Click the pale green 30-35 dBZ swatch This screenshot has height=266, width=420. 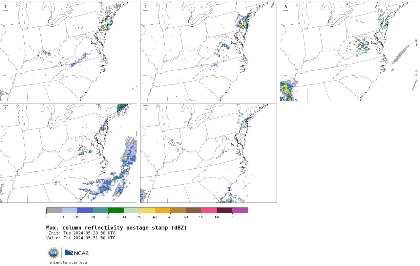132,210
